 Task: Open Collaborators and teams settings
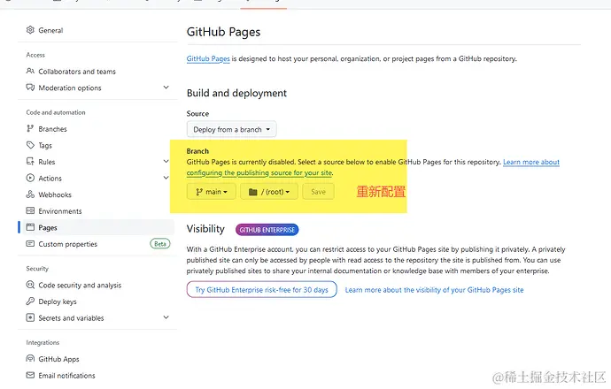77,72
